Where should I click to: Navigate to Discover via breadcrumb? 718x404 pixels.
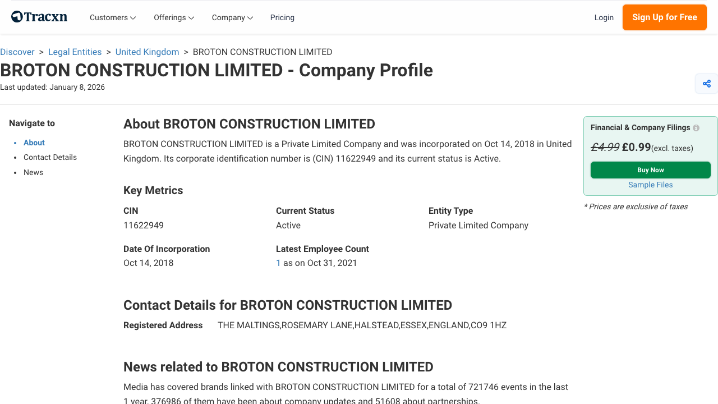pos(17,52)
